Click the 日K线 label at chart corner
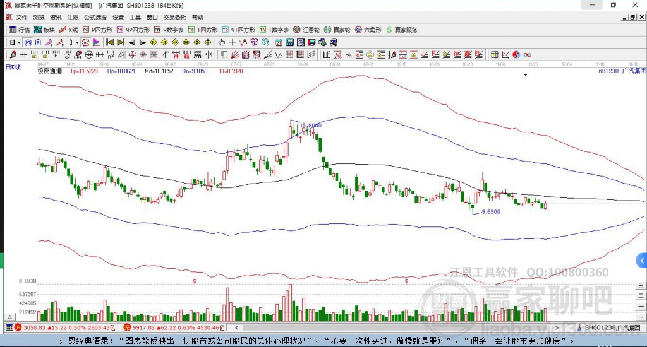This screenshot has height=347, width=647. 13,67
